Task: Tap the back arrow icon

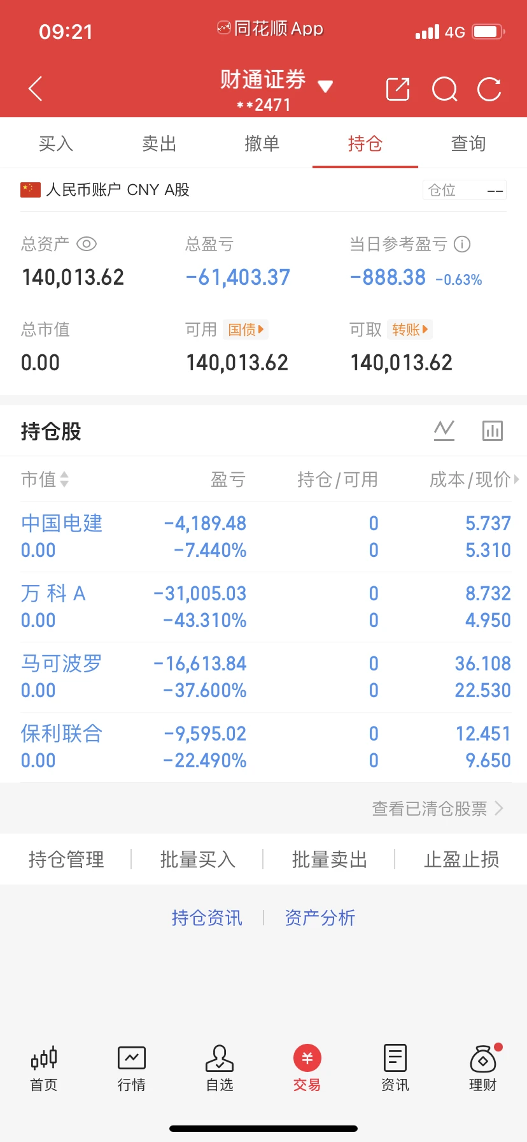Action: click(36, 89)
